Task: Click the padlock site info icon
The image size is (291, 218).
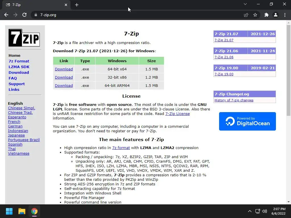Action: point(36,15)
